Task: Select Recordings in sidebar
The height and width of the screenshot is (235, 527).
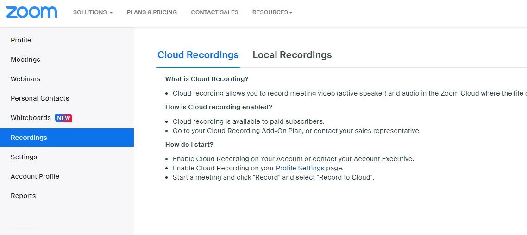Action: coord(67,138)
